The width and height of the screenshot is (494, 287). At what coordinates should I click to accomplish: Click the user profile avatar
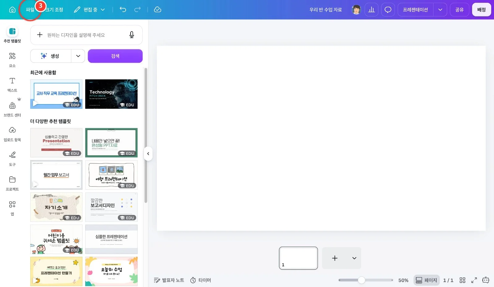click(x=356, y=10)
